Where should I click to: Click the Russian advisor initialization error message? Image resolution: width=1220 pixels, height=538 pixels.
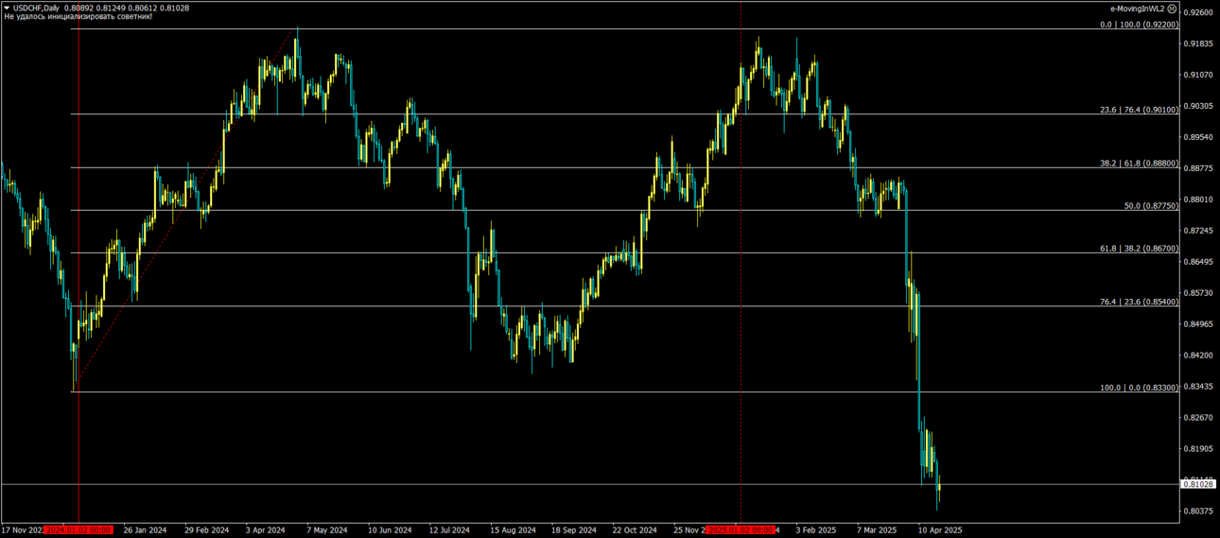pyautogui.click(x=78, y=17)
